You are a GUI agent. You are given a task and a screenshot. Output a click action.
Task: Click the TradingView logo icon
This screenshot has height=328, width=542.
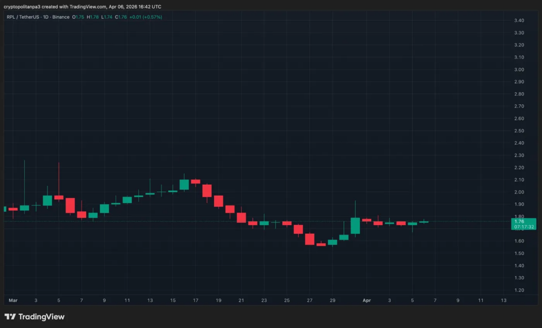coord(11,317)
